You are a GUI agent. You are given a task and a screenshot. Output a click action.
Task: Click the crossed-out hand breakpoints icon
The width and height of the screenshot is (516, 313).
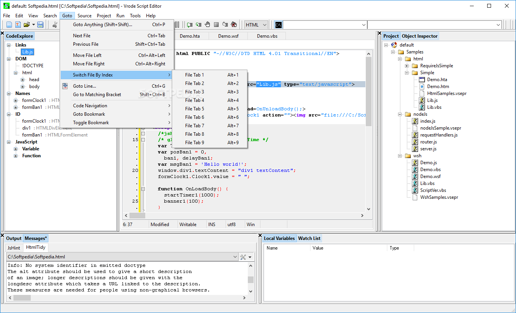(234, 25)
